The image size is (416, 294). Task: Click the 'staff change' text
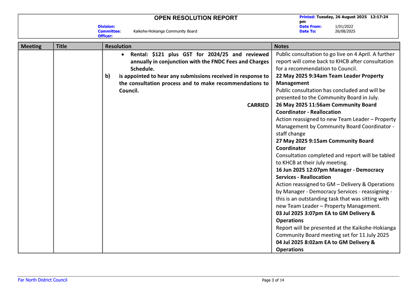coord(290,134)
